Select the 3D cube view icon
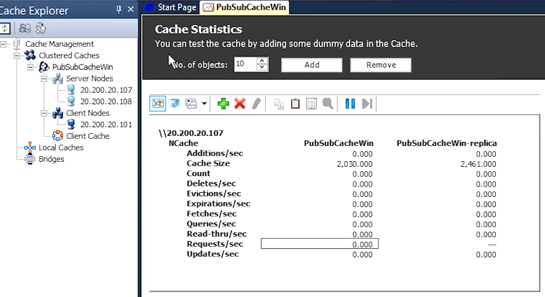Image resolution: width=545 pixels, height=297 pixels. (x=174, y=103)
